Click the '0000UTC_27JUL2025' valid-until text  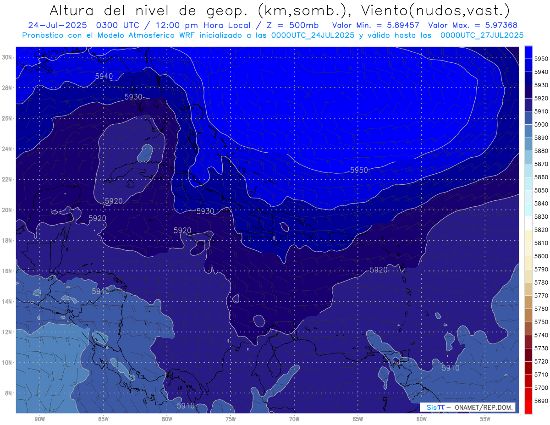[x=482, y=35]
